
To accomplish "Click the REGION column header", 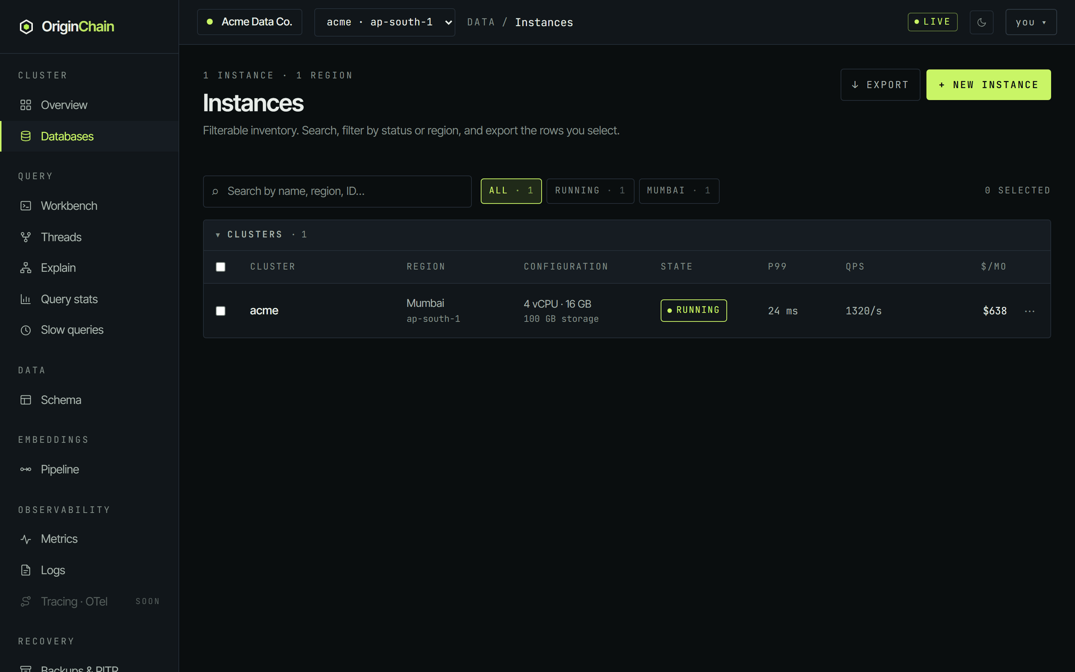I will coord(426,267).
